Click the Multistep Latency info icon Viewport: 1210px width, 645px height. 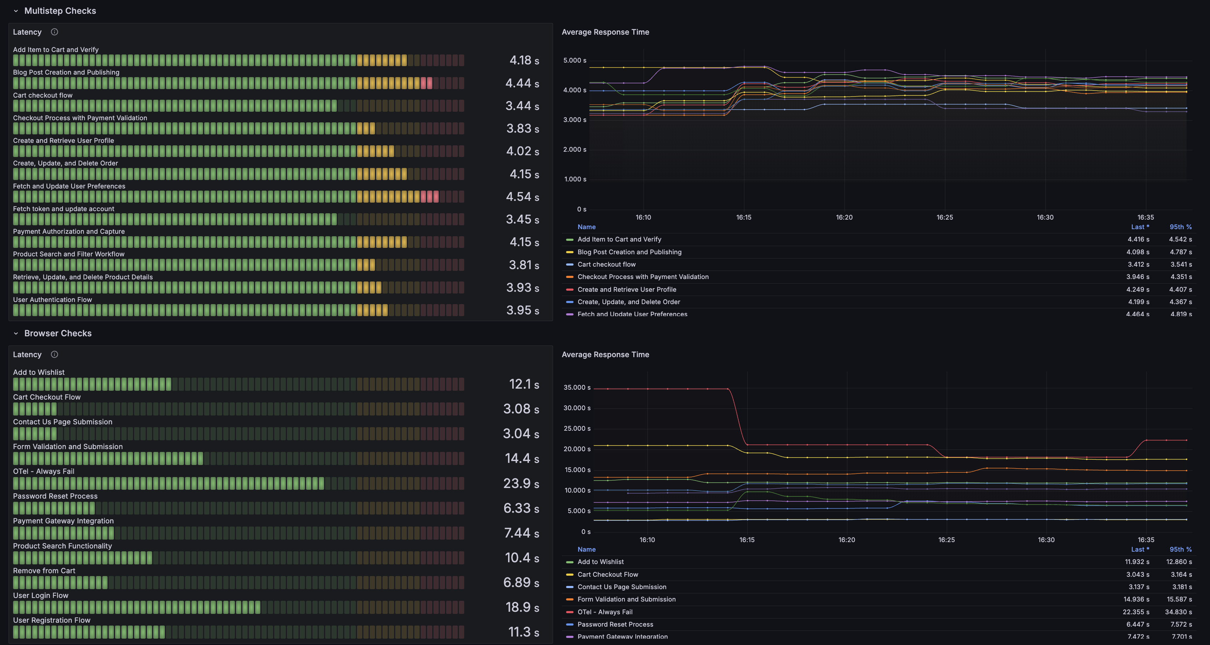(x=54, y=32)
